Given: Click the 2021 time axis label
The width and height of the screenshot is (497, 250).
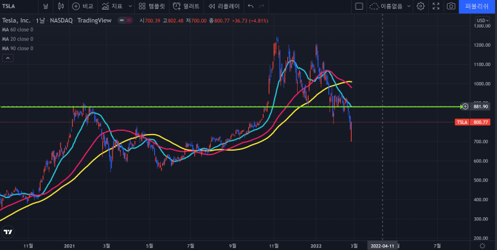Looking at the screenshot, I should (x=69, y=246).
